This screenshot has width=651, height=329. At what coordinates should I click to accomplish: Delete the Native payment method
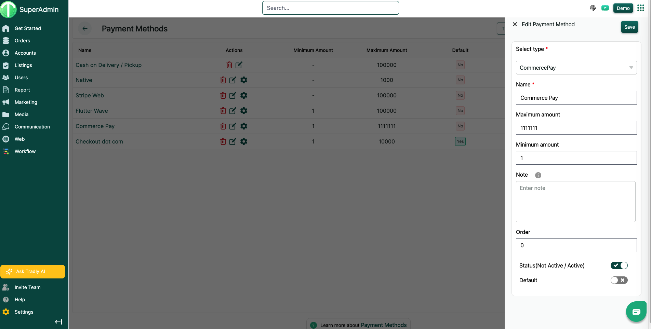pyautogui.click(x=223, y=80)
